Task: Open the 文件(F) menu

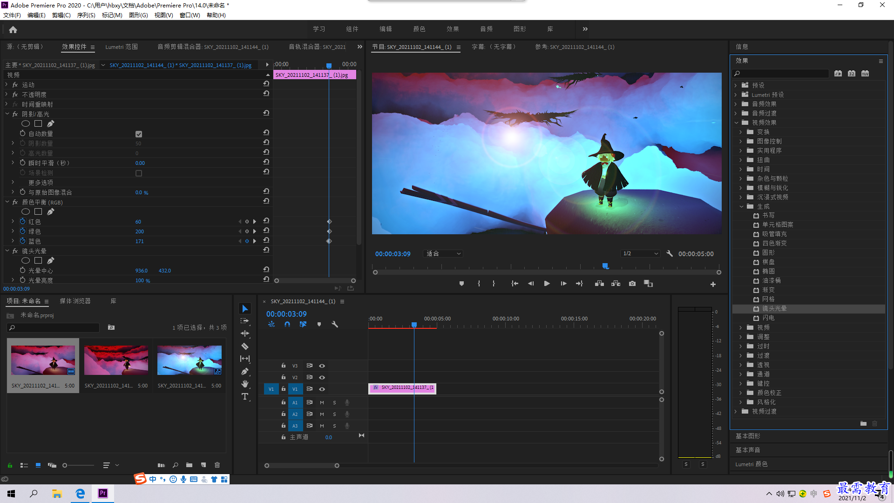Action: pos(12,15)
